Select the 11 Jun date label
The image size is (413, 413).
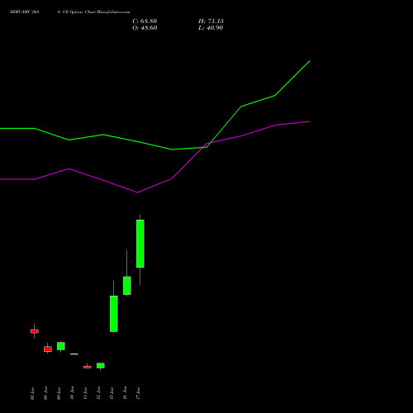coord(85,393)
